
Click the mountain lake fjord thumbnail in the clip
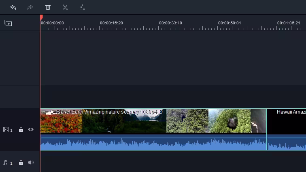145,121
